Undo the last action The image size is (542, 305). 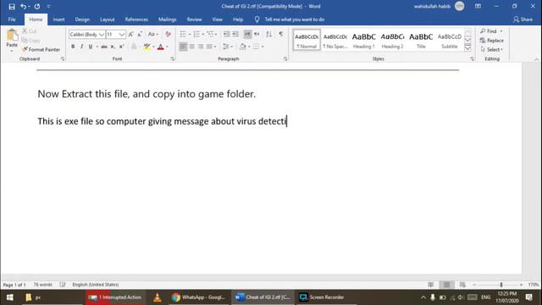pos(23,6)
